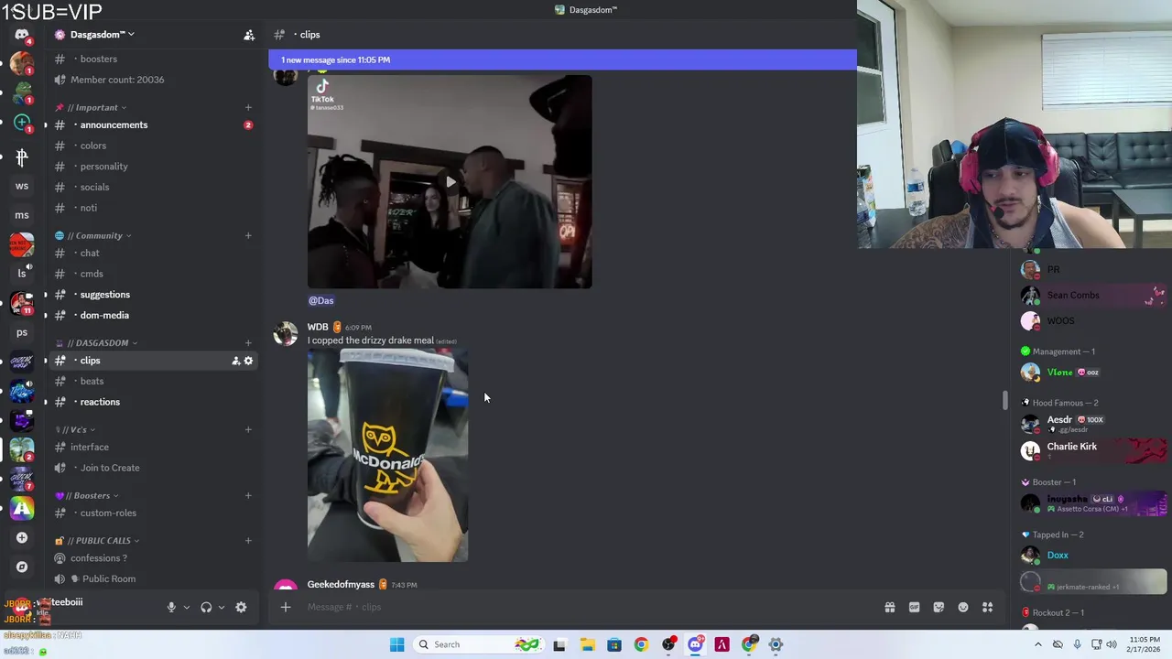Open the GIF picker

click(914, 607)
